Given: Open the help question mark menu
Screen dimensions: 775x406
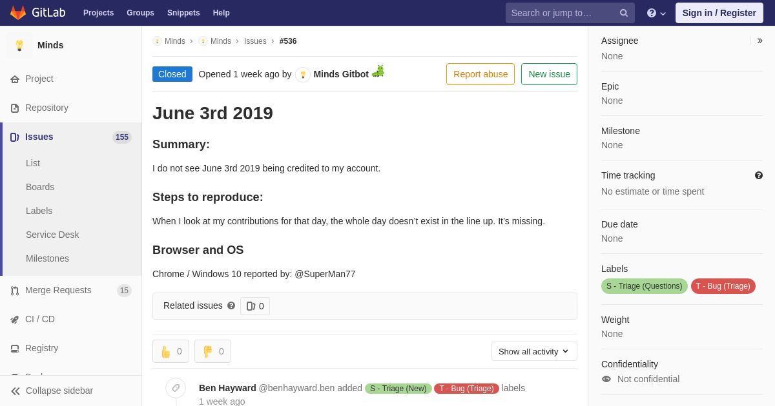Looking at the screenshot, I should pyautogui.click(x=656, y=13).
